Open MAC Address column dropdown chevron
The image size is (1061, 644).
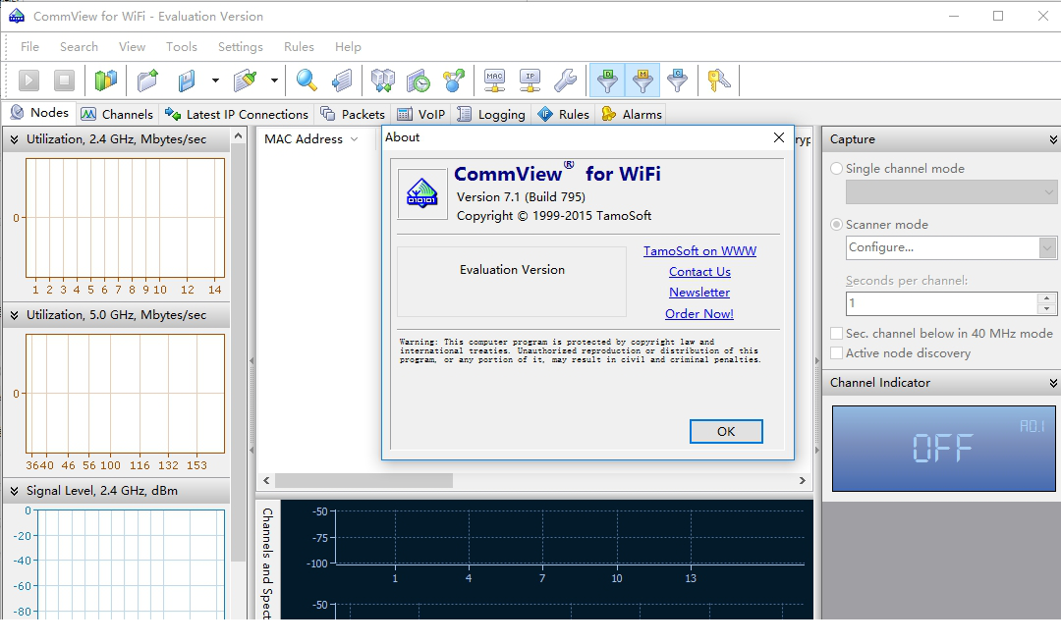(x=354, y=139)
